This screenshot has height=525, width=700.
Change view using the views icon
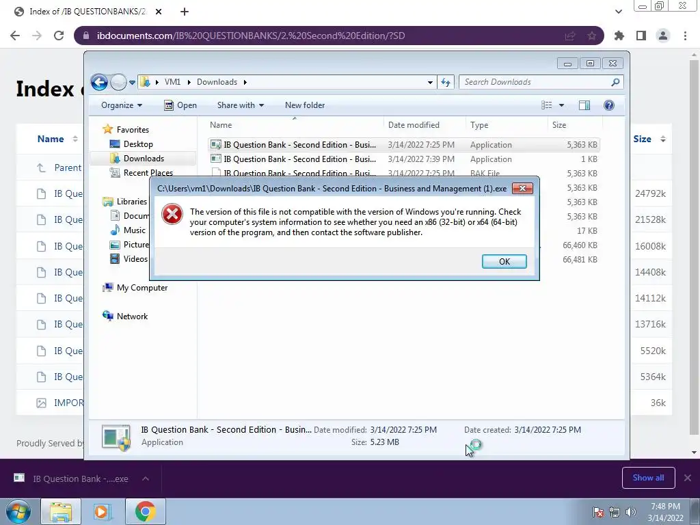coord(547,105)
